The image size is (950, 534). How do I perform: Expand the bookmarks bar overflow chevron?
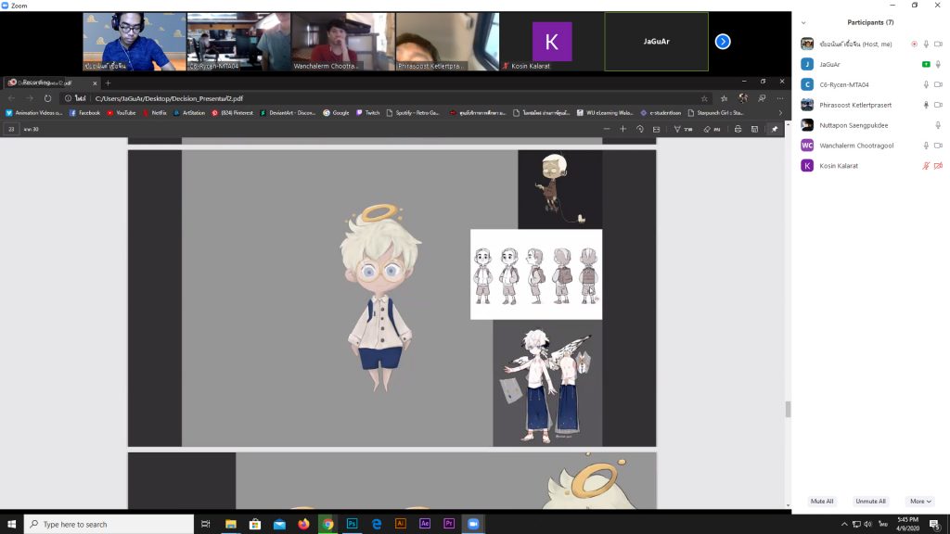pos(779,113)
